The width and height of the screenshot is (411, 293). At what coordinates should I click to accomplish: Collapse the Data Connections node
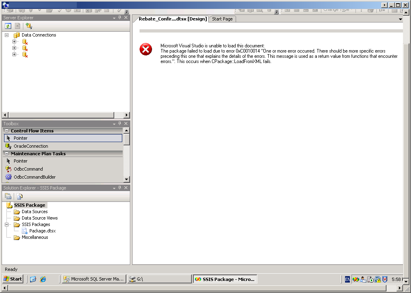[7, 35]
